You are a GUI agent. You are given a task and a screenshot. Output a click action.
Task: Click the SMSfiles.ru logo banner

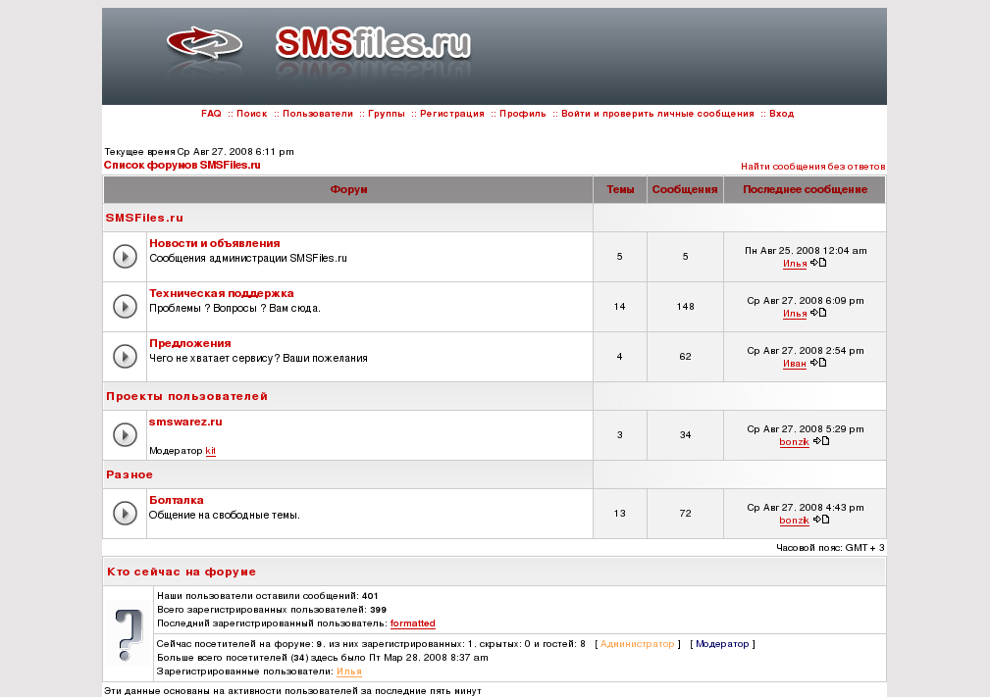pyautogui.click(x=494, y=56)
